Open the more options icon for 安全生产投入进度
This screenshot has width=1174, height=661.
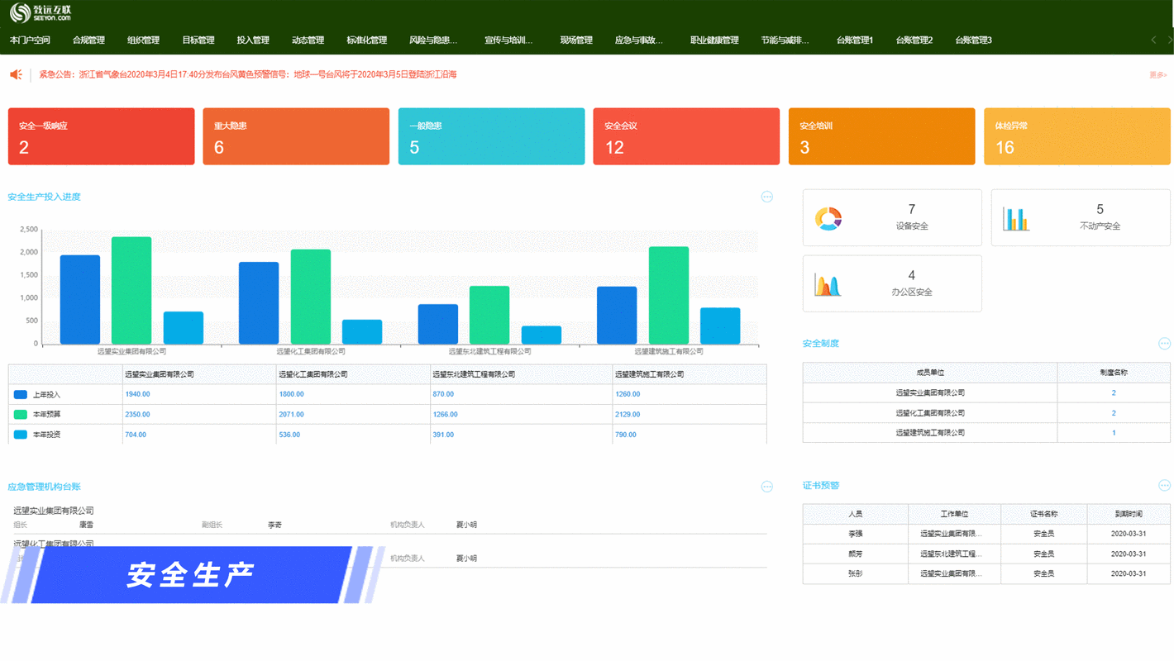[766, 197]
